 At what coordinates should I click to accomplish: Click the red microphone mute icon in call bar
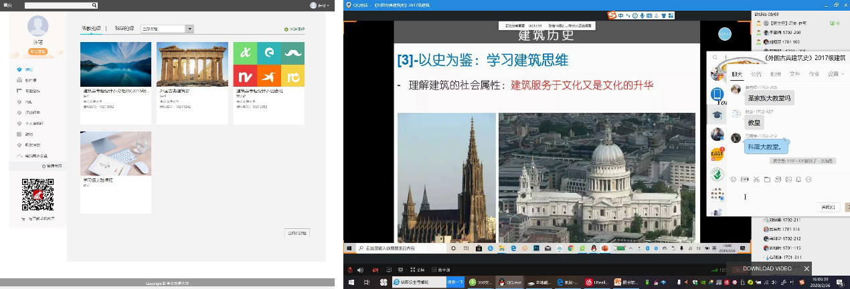350,270
